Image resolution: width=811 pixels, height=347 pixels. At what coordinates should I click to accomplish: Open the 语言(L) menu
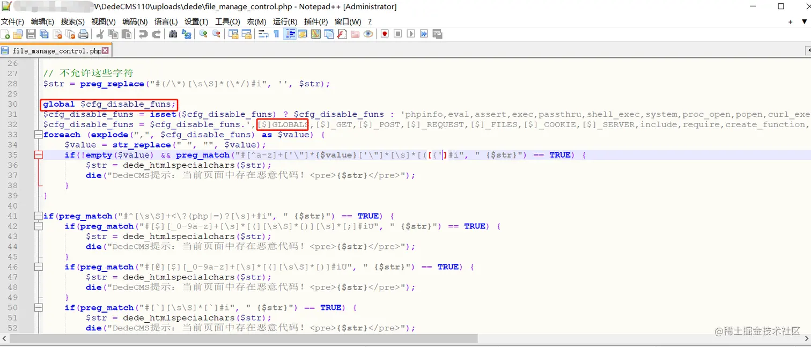coord(166,21)
